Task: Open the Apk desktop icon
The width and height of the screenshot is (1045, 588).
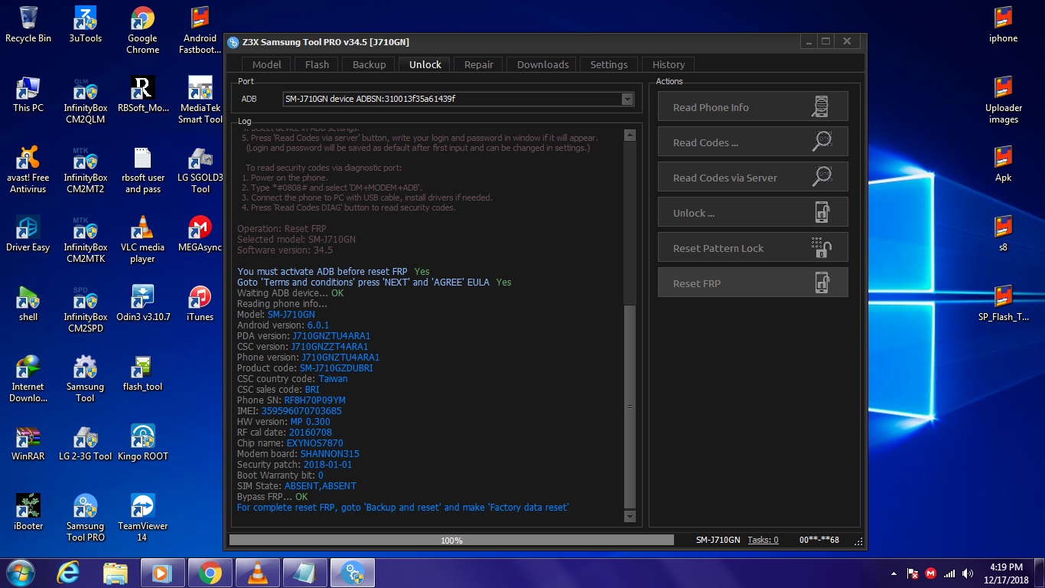Action: click(x=1003, y=164)
